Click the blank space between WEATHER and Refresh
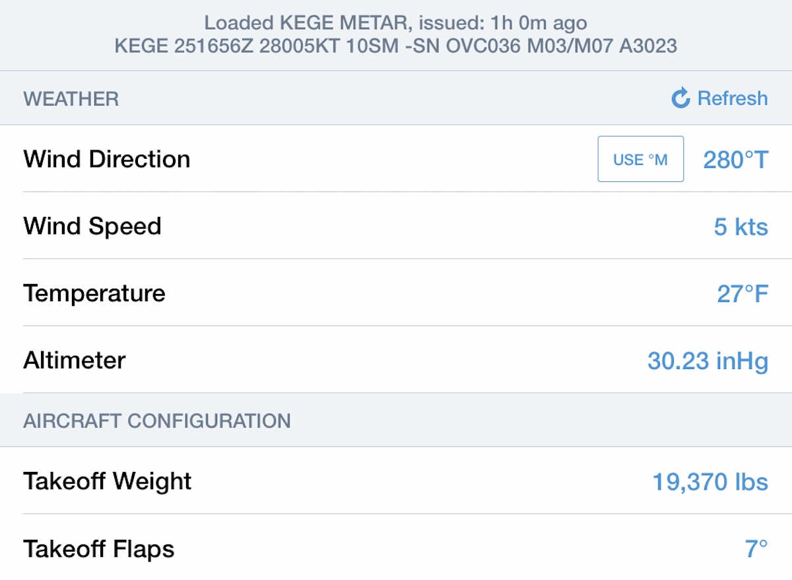The height and width of the screenshot is (580, 792). (x=396, y=99)
